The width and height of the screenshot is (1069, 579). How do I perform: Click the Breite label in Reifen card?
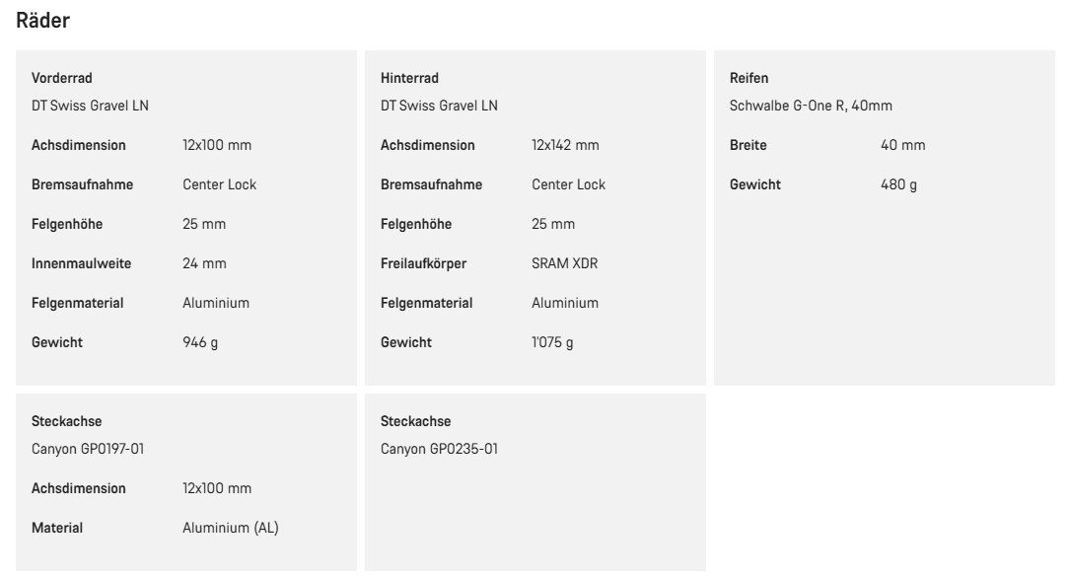748,145
